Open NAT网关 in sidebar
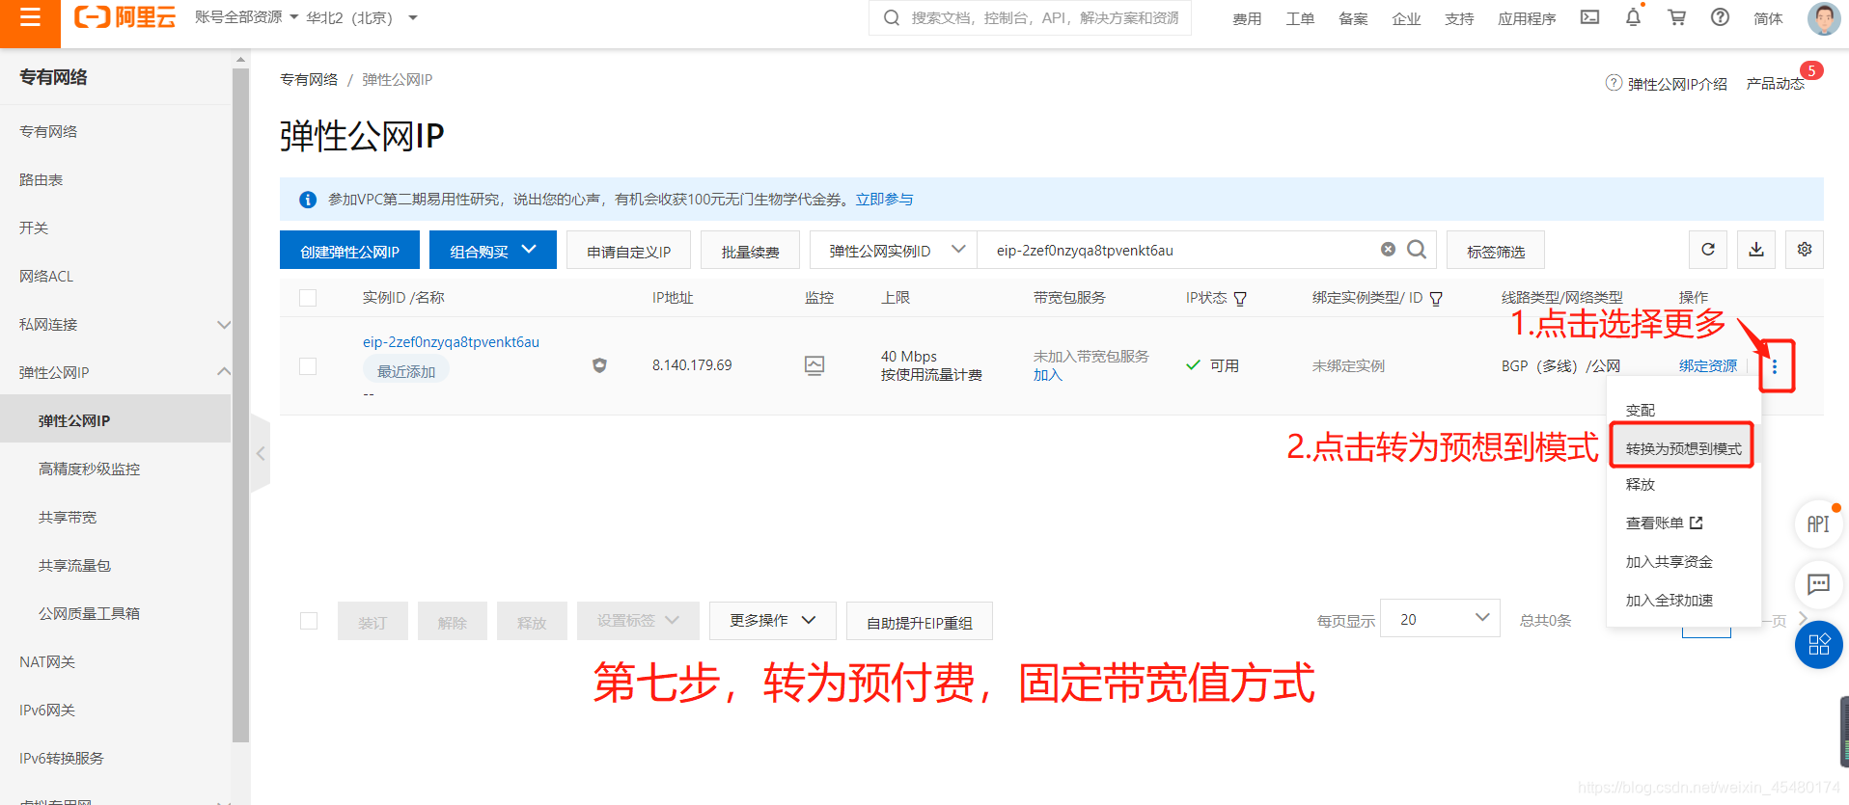Viewport: 1849px width, 805px height. point(47,661)
